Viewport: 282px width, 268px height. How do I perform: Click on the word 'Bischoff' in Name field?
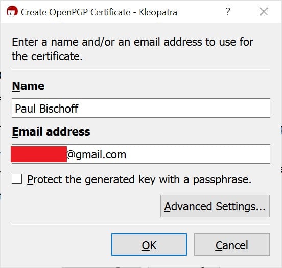[59, 109]
